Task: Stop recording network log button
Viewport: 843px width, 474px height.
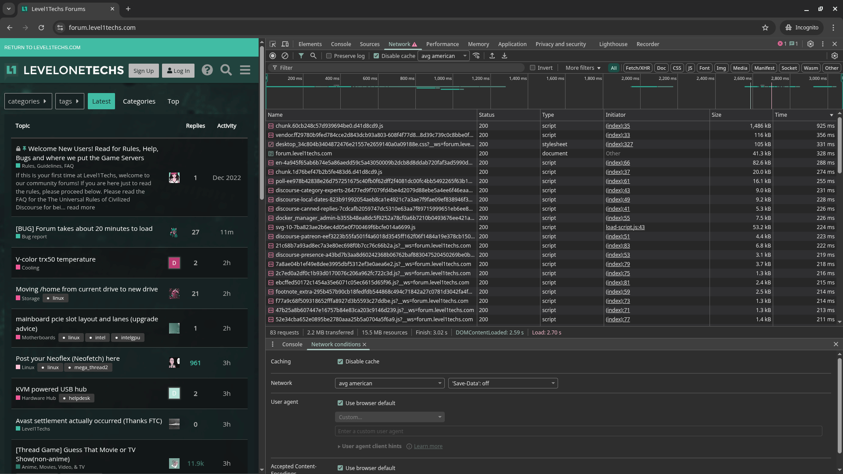Action: click(x=273, y=56)
